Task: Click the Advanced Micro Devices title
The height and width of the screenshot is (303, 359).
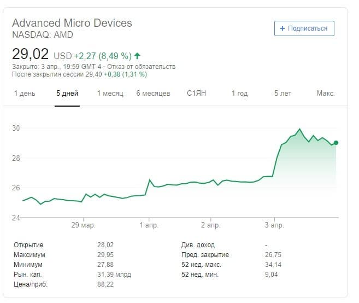Action: 72,23
